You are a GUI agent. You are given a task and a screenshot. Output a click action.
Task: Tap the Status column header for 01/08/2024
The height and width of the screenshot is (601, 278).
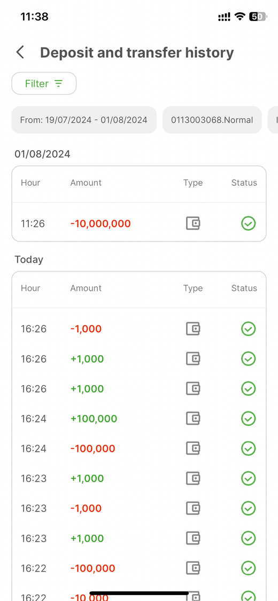click(x=244, y=183)
